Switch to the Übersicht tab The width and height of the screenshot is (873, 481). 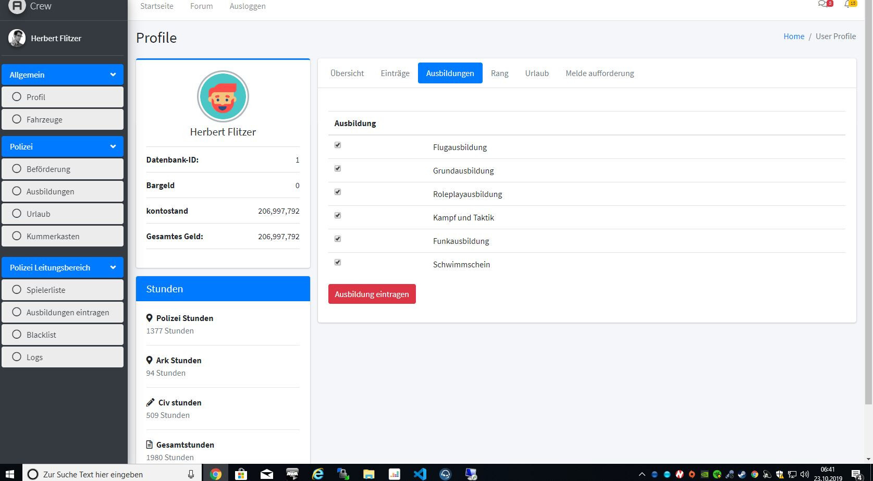click(347, 73)
